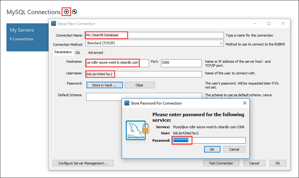
Task: Maximize the Setup New Connection window
Action: (269, 24)
